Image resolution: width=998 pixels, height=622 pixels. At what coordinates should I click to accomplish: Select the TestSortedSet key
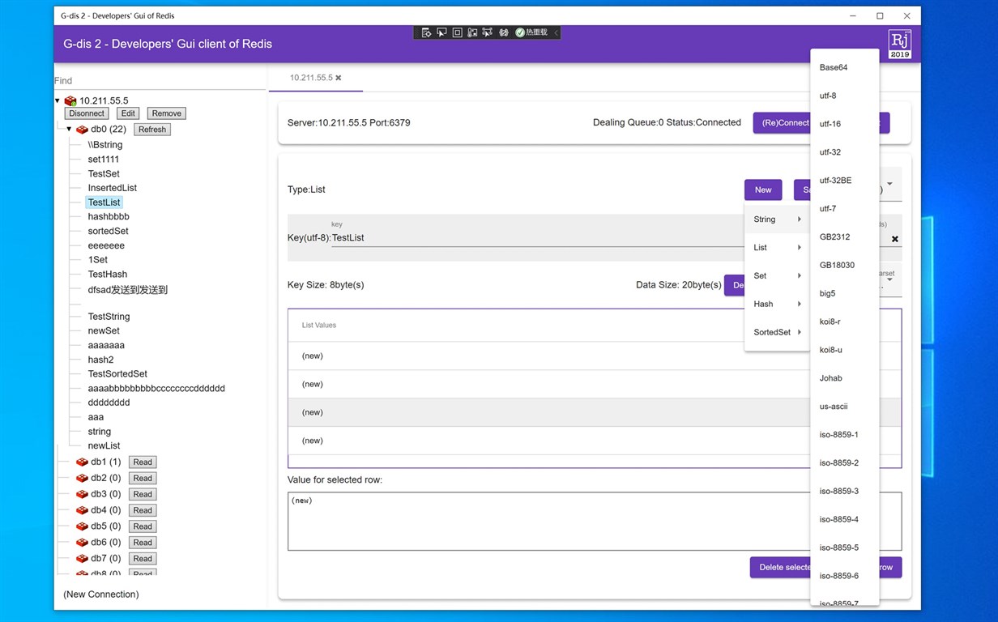click(x=117, y=374)
